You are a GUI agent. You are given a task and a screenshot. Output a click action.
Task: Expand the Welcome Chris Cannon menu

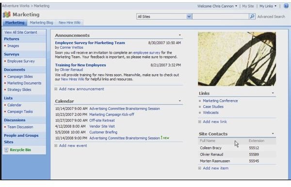click(236, 6)
